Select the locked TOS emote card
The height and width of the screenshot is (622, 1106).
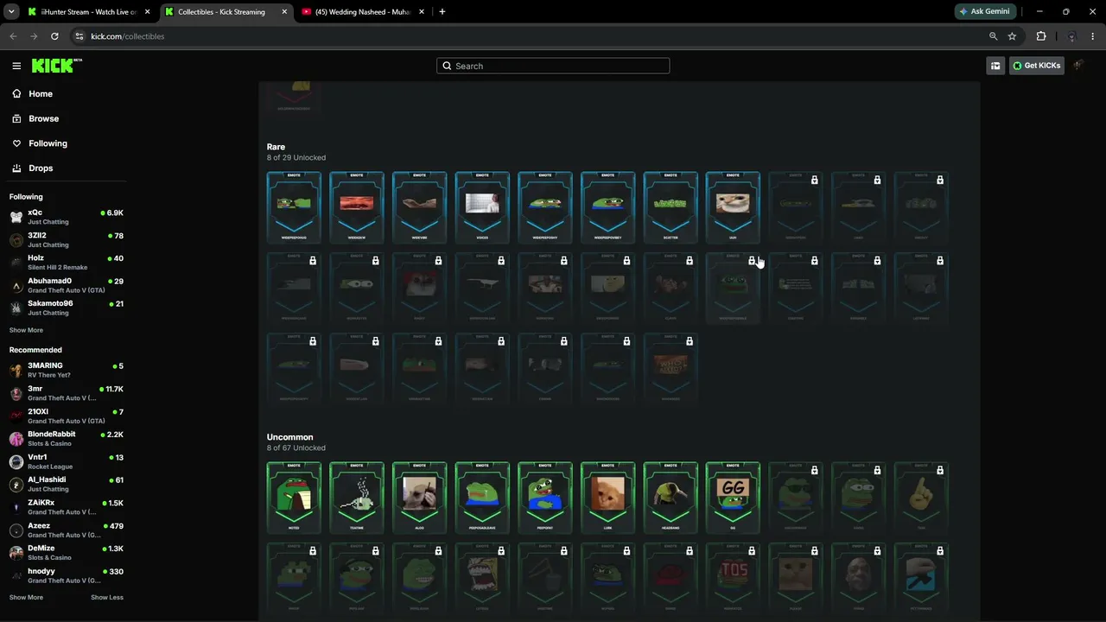coord(733,578)
